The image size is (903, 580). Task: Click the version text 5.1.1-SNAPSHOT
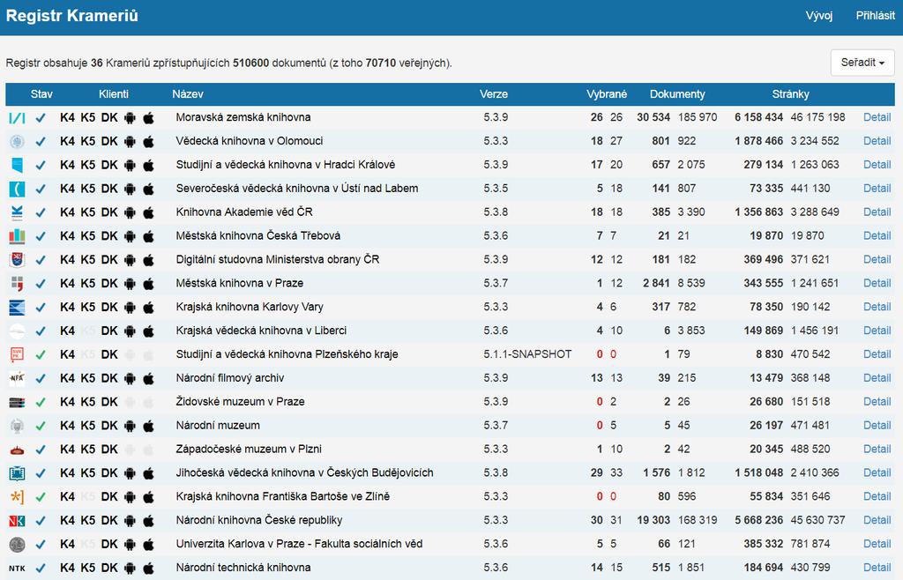pos(527,354)
